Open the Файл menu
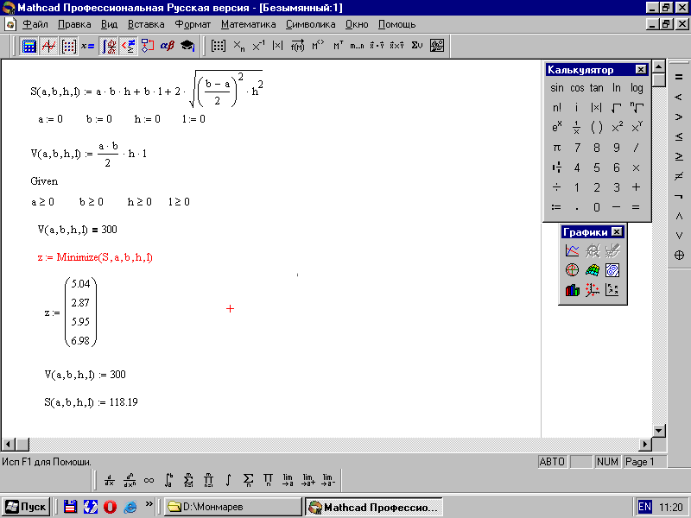This screenshot has width=691, height=518. (35, 24)
